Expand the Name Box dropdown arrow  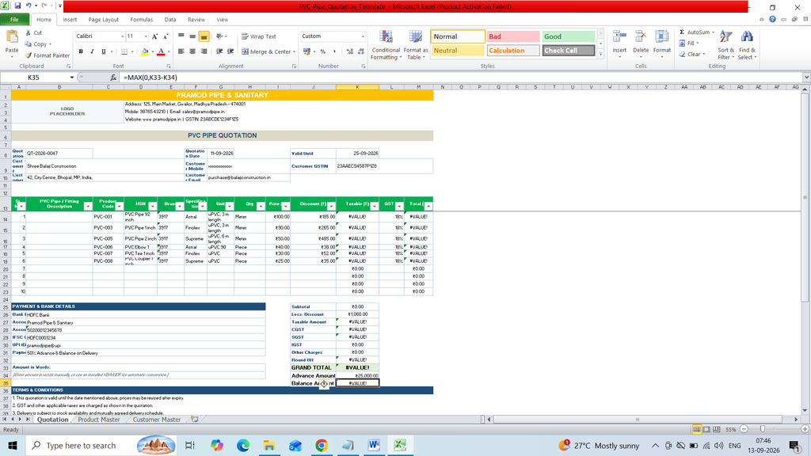coord(71,78)
